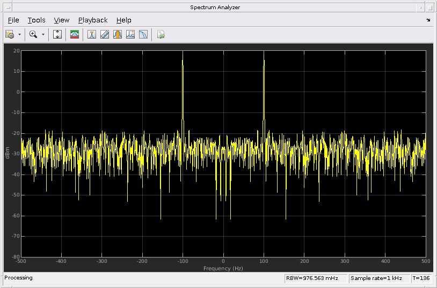Click the dock arrow at menu bar right

click(428, 20)
